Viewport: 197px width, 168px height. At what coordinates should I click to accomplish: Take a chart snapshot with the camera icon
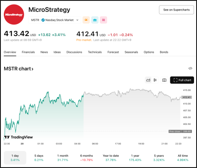164,80
